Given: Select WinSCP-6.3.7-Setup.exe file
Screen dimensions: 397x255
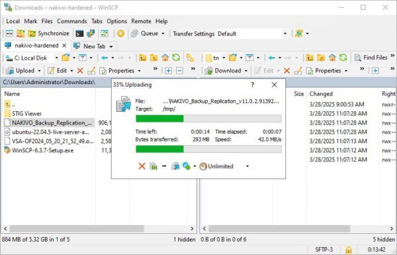Looking at the screenshot, I should [x=42, y=150].
